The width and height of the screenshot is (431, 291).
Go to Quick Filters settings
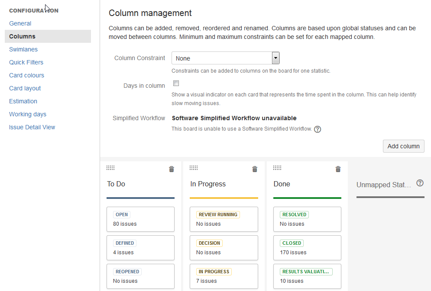[x=26, y=62]
